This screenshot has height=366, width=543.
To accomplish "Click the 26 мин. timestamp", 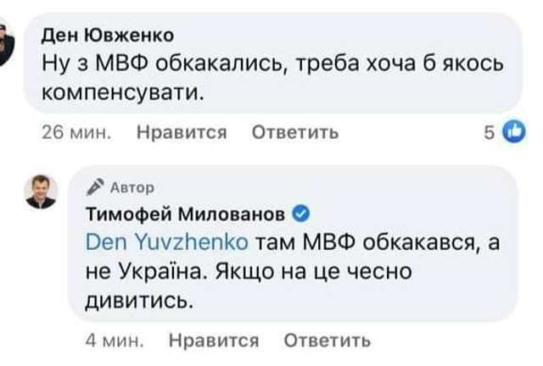I will pos(71,133).
